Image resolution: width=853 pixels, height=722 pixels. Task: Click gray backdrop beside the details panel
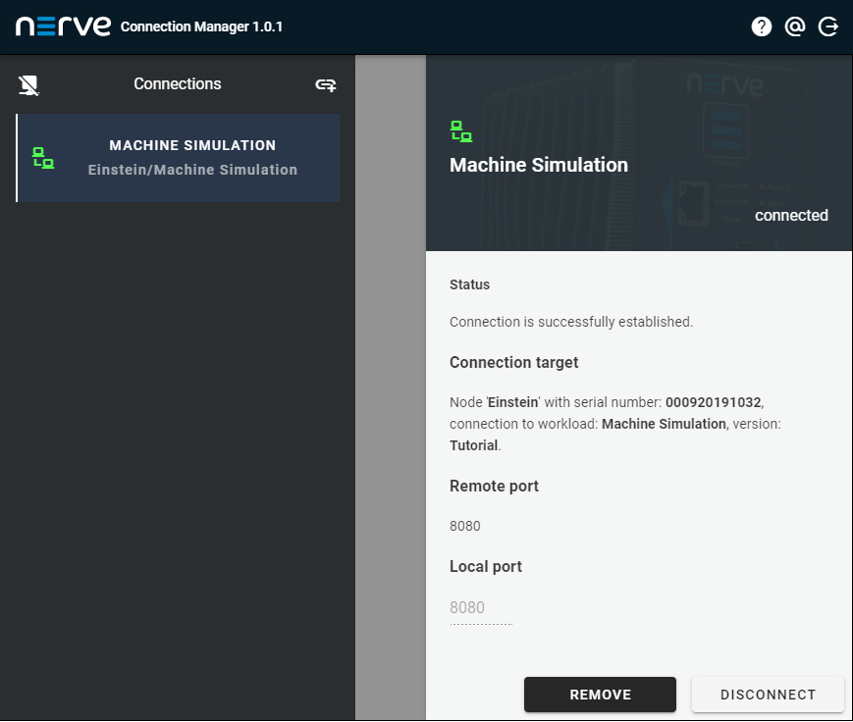tap(390, 392)
